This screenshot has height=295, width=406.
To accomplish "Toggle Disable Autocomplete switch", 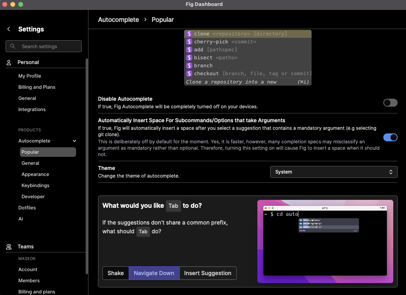I will coord(390,103).
